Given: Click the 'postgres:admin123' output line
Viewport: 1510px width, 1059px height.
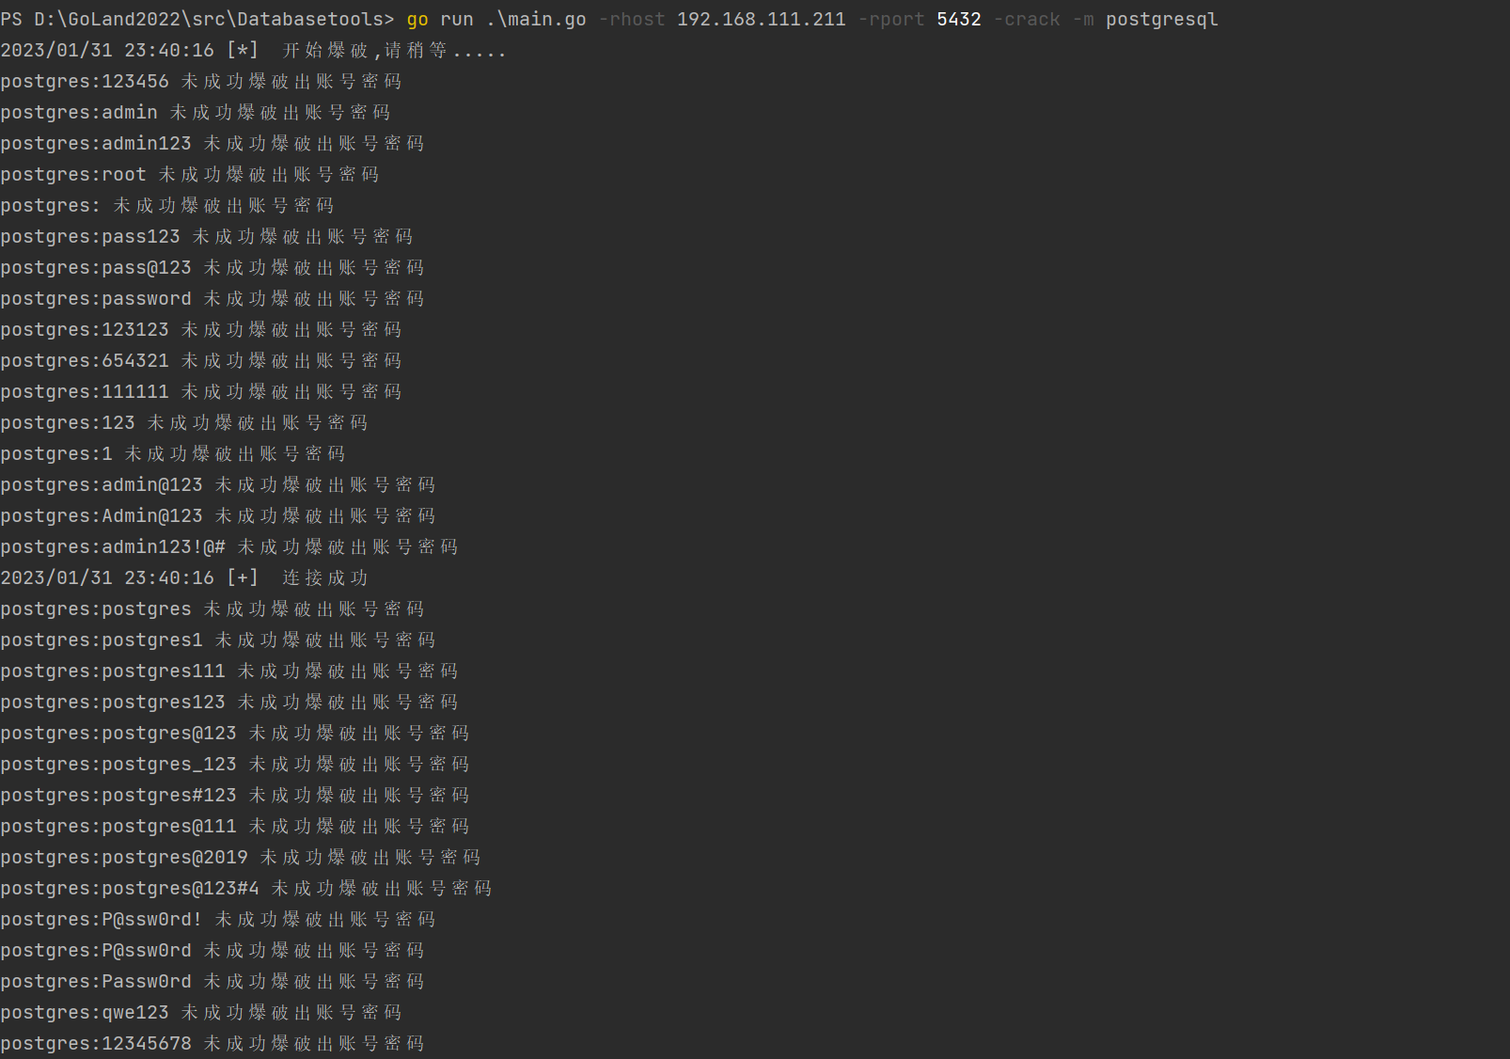Looking at the screenshot, I should [212, 143].
